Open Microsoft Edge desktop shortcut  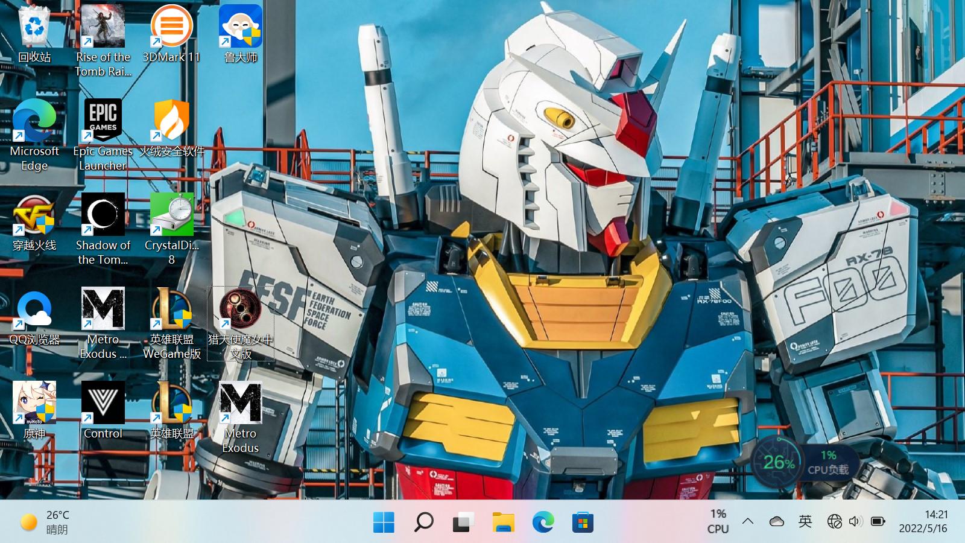point(34,135)
